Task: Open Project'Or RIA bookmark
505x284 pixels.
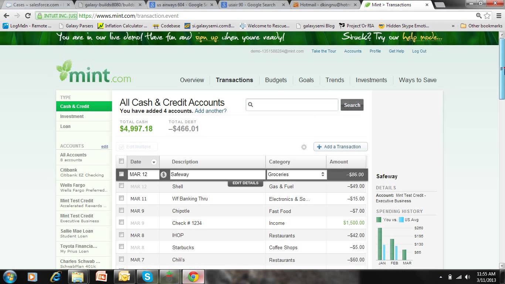Action: (356, 26)
